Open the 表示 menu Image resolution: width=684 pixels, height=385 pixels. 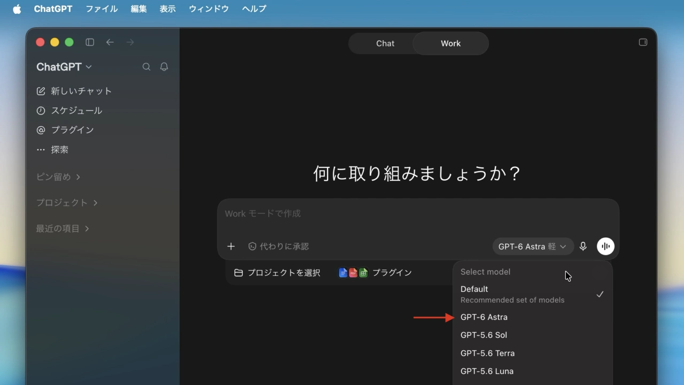167,9
